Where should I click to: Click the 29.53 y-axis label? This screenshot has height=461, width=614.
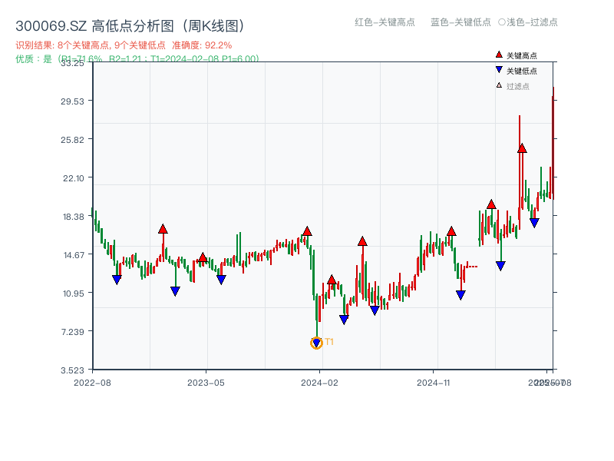pyautogui.click(x=72, y=101)
